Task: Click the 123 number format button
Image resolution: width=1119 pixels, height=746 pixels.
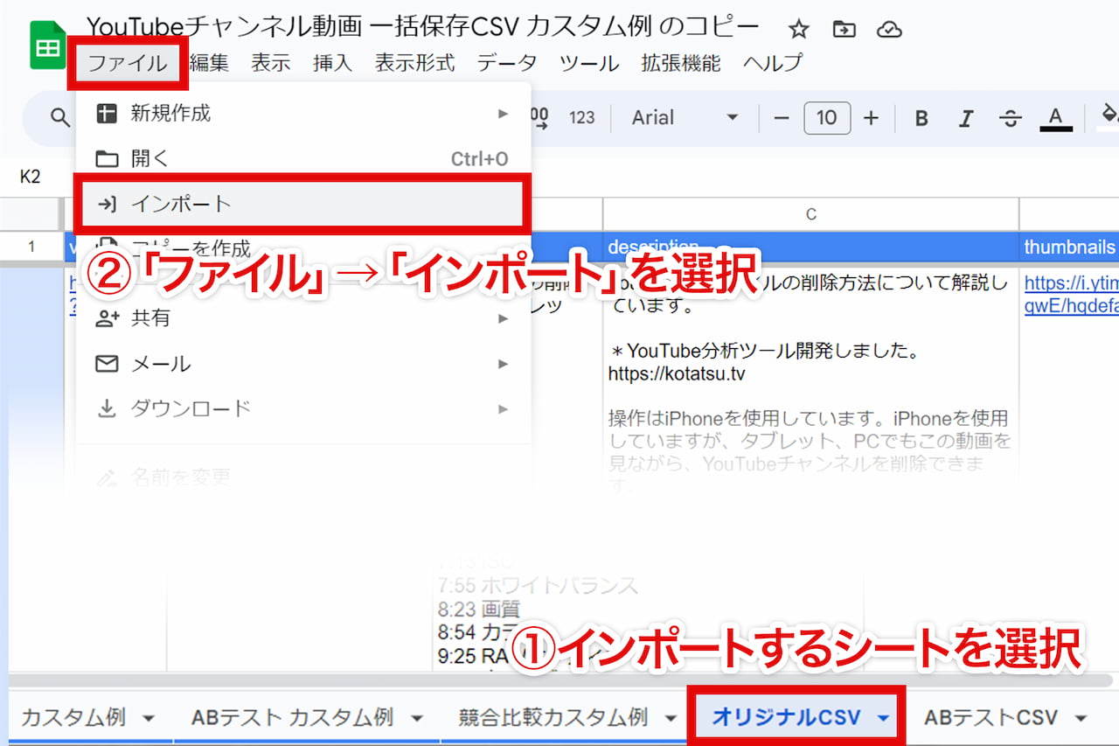Action: (x=581, y=117)
